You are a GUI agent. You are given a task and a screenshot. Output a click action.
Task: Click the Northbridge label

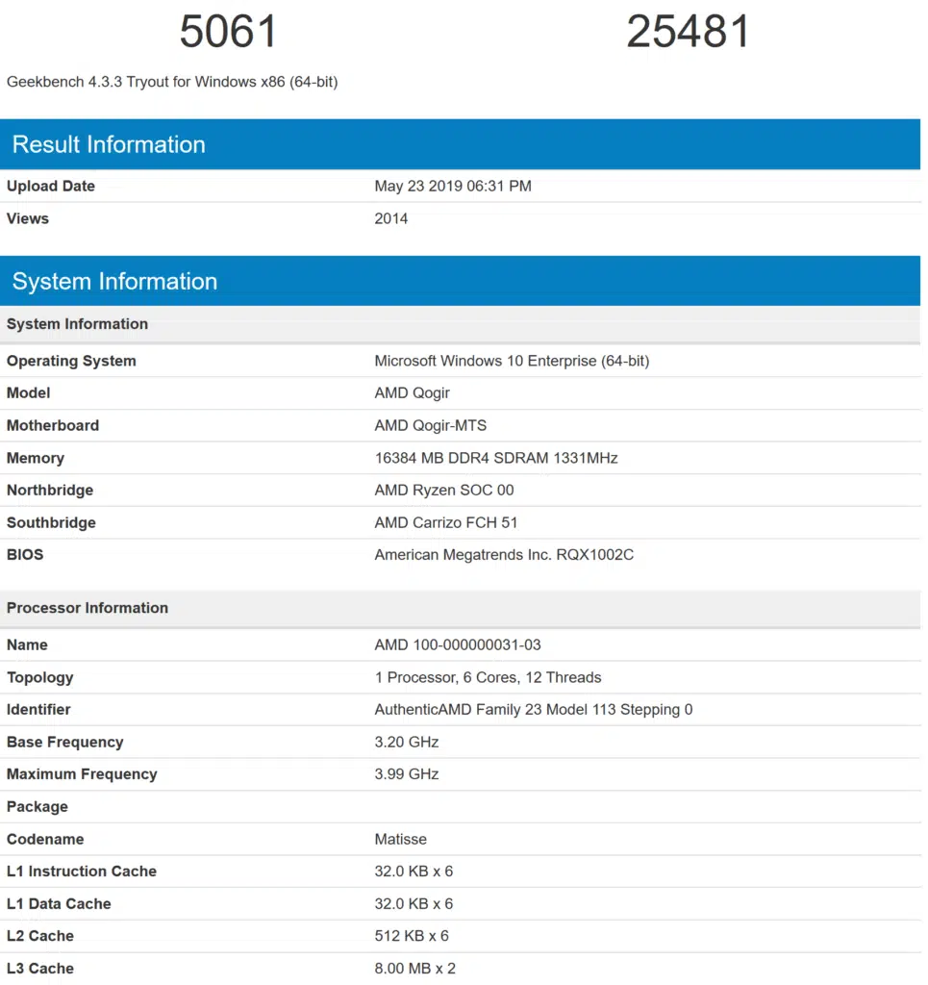coord(50,491)
